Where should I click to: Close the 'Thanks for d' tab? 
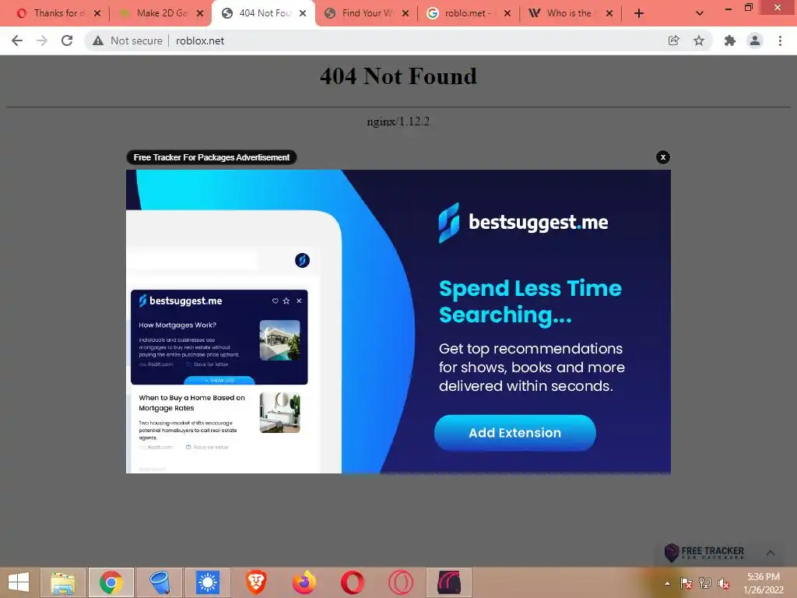click(x=97, y=13)
